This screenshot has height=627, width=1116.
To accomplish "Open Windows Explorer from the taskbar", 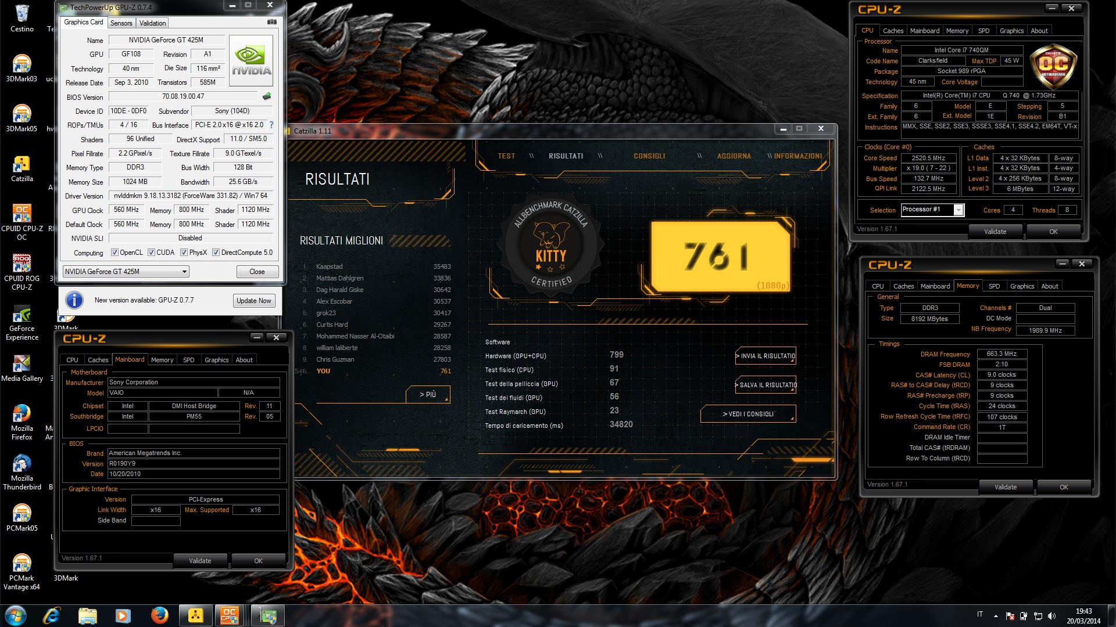I will 87,615.
